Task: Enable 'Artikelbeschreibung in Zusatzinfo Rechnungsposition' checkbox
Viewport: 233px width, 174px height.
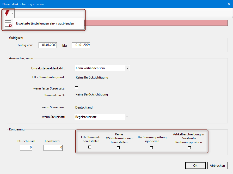Action: tap(189, 148)
